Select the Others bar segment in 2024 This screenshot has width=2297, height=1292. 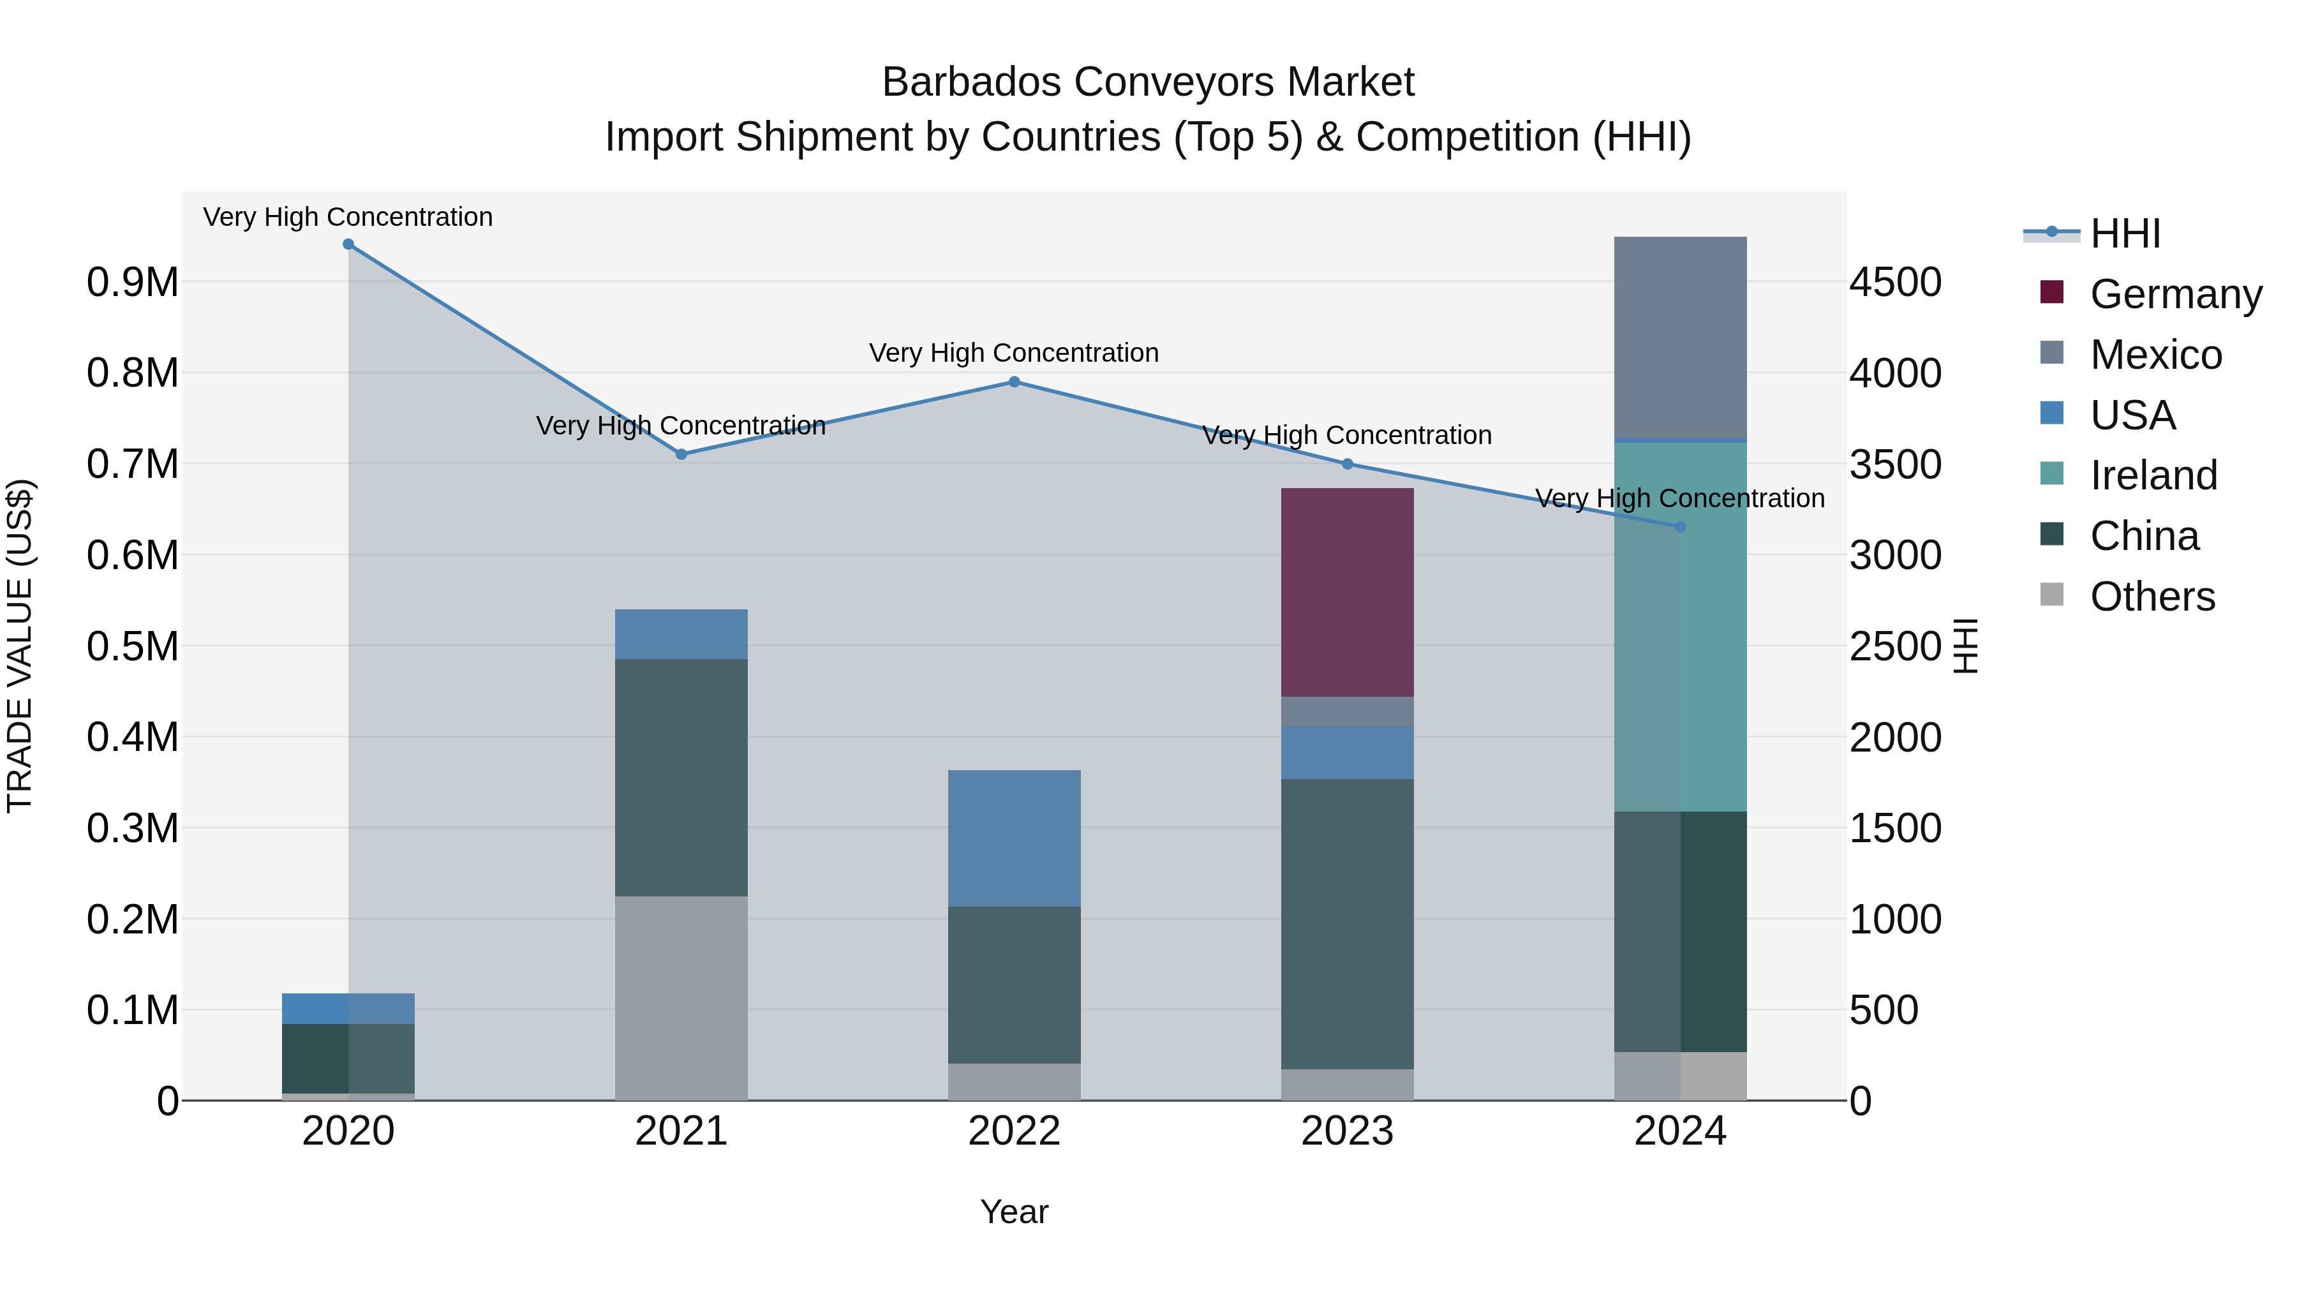(x=1681, y=1076)
